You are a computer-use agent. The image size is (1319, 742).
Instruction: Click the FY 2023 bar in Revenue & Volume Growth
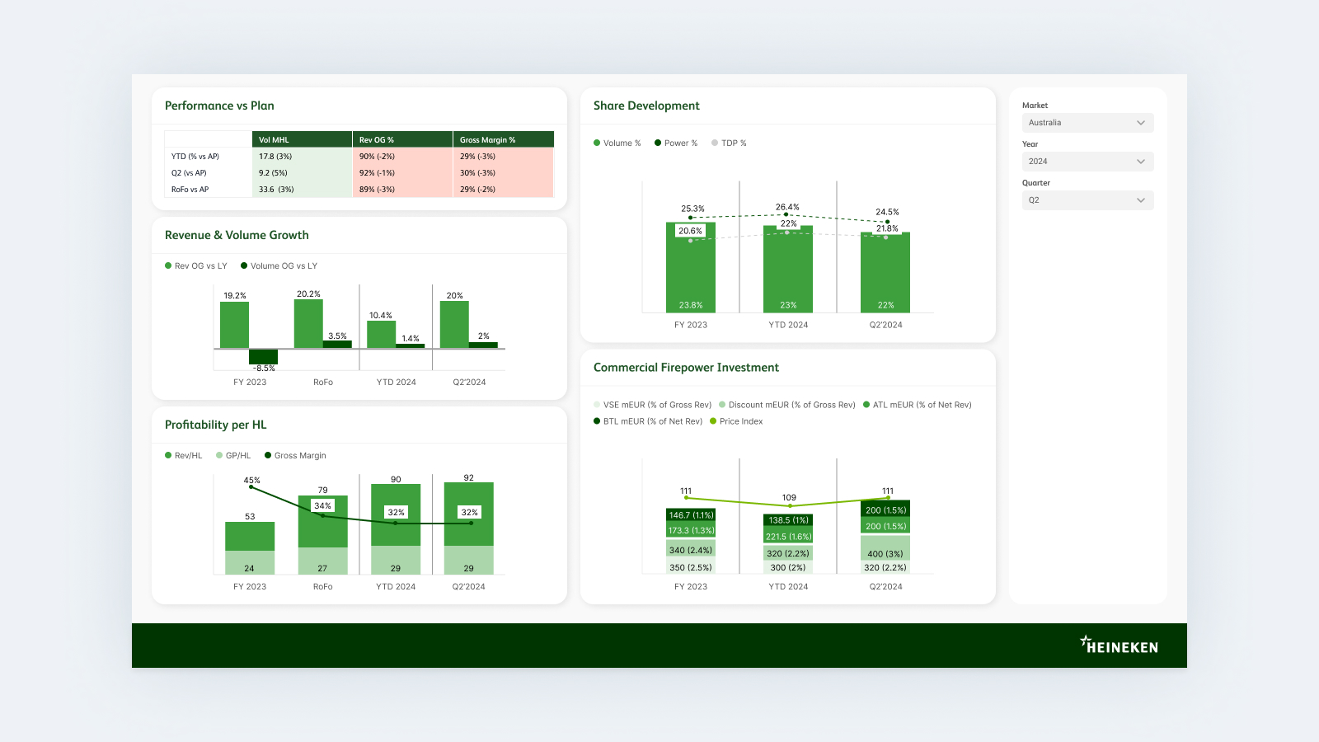(x=233, y=326)
